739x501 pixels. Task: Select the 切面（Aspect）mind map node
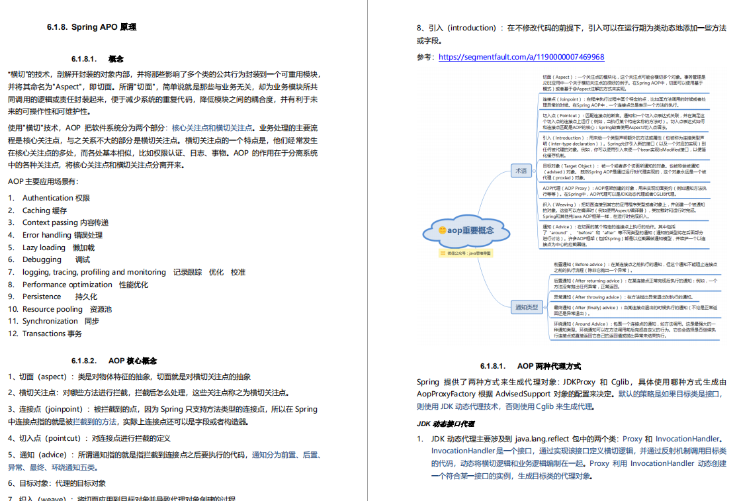pyautogui.click(x=626, y=81)
